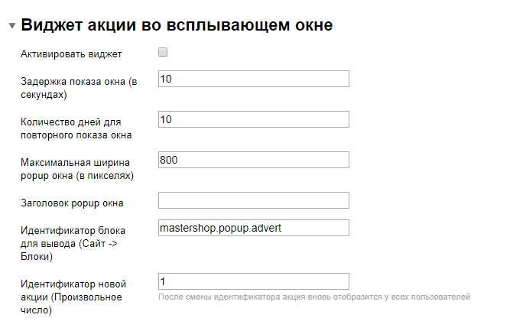Select the days-until-repeat-show input field
The width and height of the screenshot is (526, 331).
pos(253,119)
